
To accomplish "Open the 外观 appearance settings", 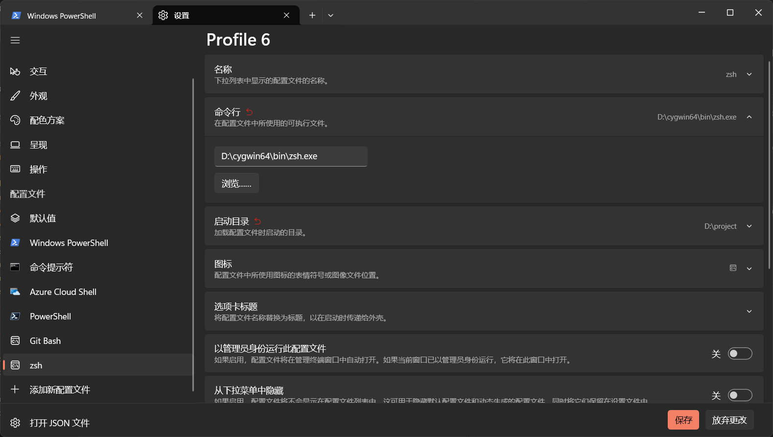I will coord(98,96).
